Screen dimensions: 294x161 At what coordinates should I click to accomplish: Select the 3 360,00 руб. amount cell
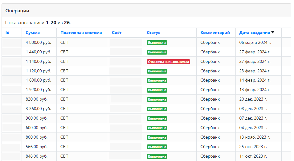tap(39, 109)
